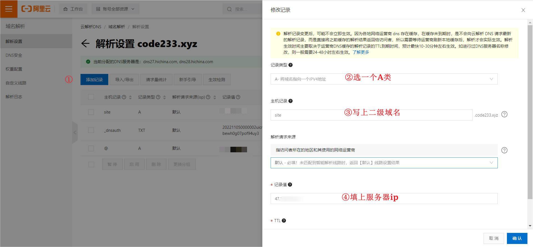Image resolution: width=533 pixels, height=247 pixels.
Task: Open the 工作台 home button
Action: (73, 9)
